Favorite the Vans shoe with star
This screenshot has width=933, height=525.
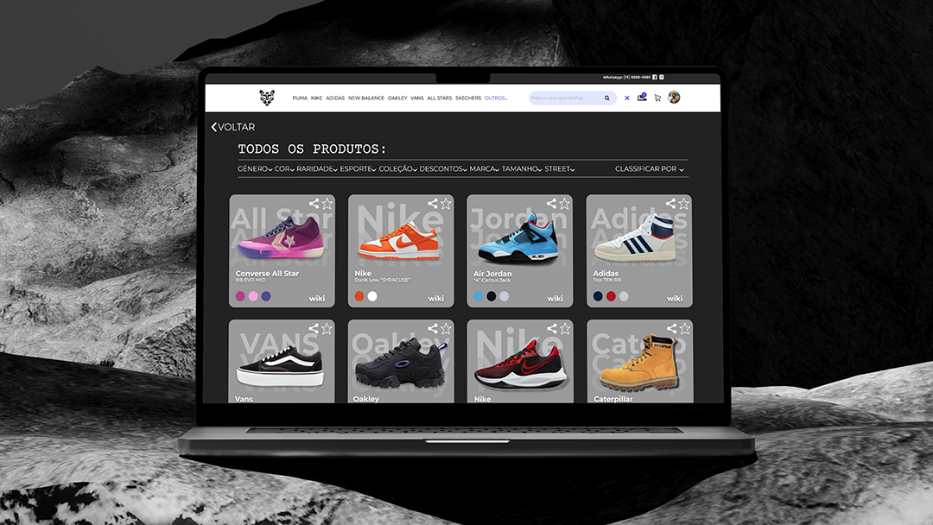tap(327, 328)
